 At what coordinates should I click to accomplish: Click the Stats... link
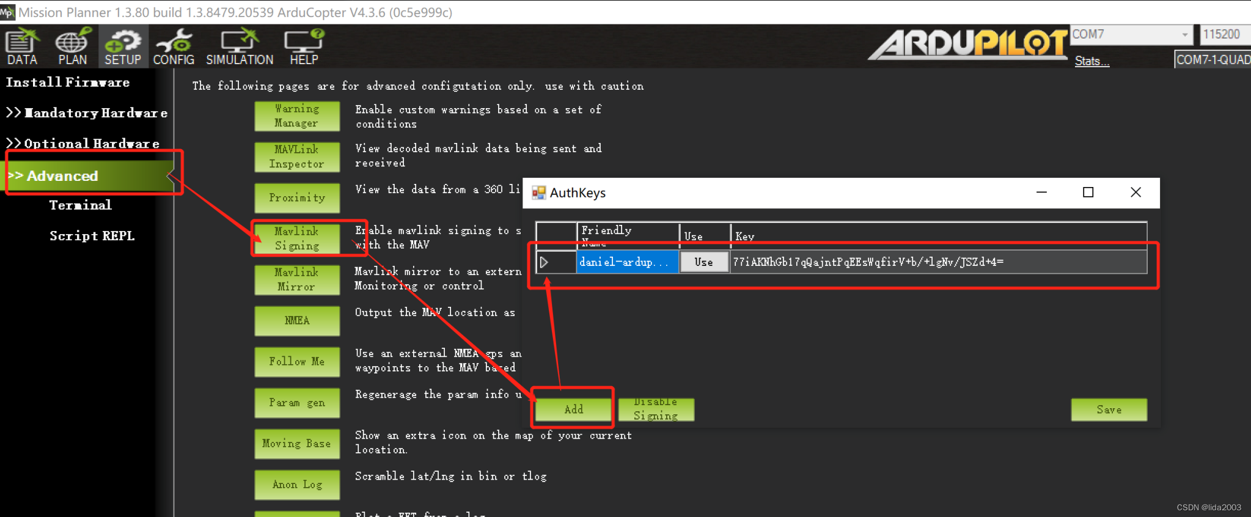(1091, 61)
